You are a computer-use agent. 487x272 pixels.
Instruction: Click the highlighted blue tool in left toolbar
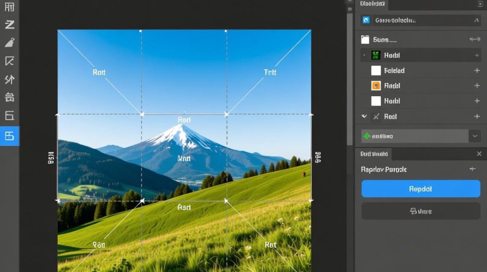point(9,136)
